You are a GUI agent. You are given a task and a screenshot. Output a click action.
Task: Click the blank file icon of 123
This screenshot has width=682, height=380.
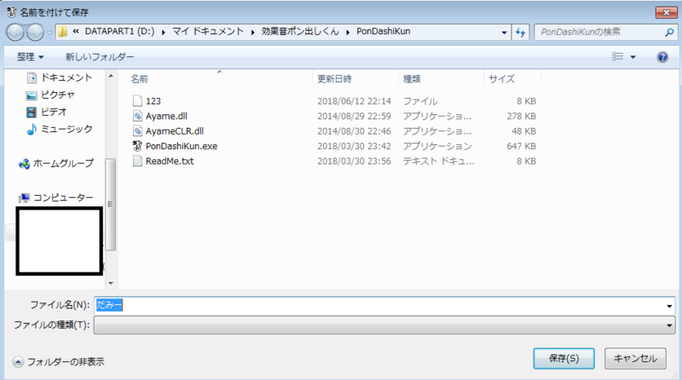[x=137, y=101]
